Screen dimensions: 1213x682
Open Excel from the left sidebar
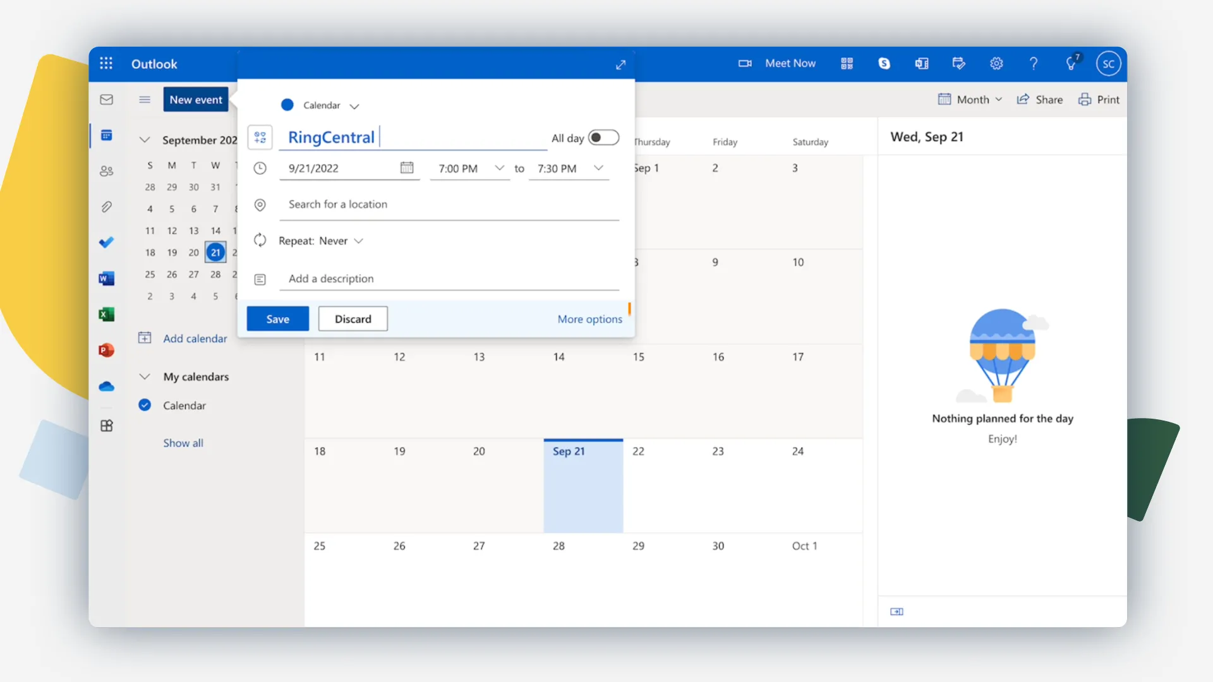point(106,314)
